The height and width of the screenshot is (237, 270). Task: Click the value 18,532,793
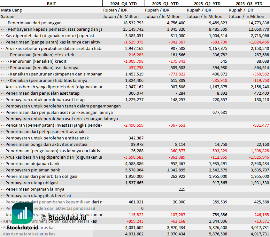point(133,23)
